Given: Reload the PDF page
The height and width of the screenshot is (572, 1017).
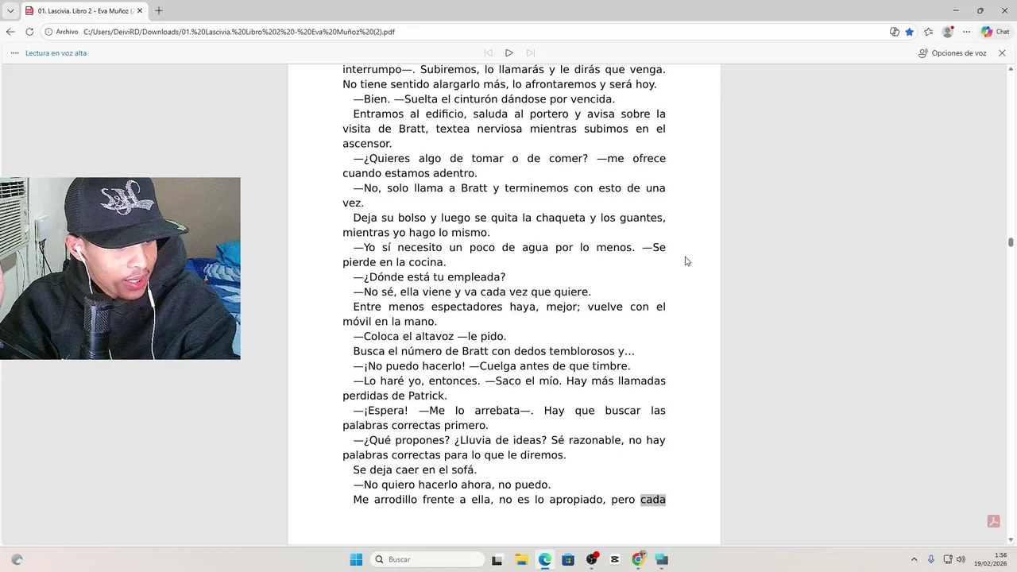Looking at the screenshot, I should pyautogui.click(x=29, y=32).
